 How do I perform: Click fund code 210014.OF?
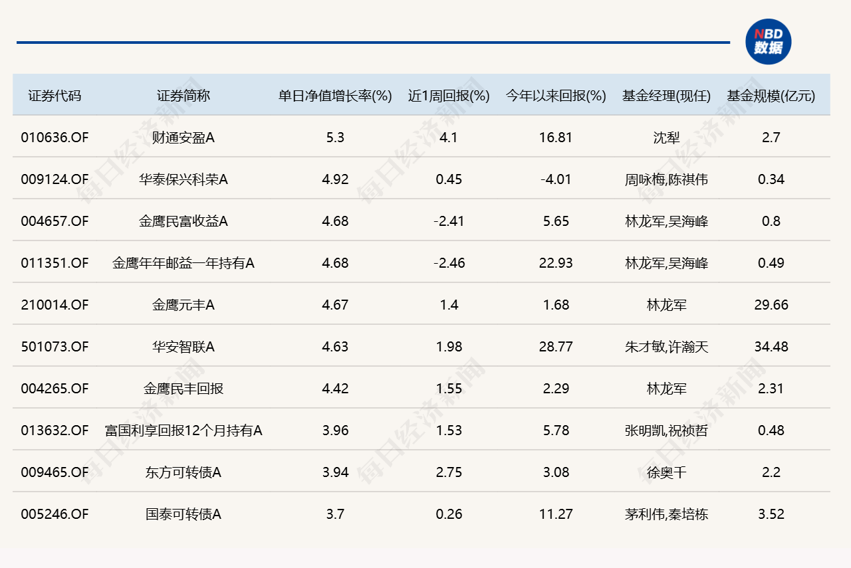(55, 305)
